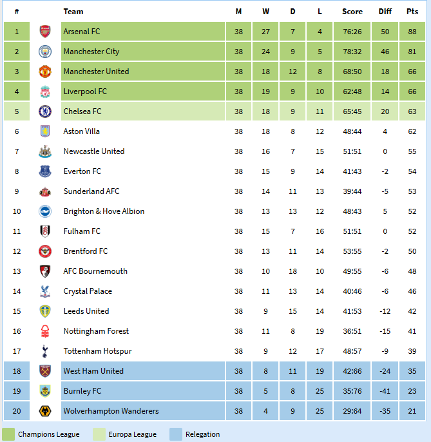Screen dimensions: 431x442
Task: Sort table by Pts column header
Action: (x=412, y=12)
